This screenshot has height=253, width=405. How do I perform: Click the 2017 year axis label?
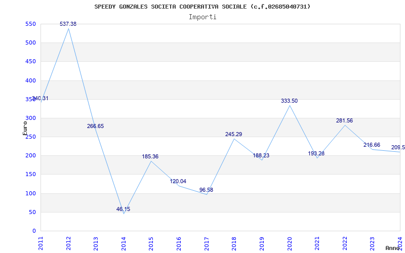pos(207,243)
